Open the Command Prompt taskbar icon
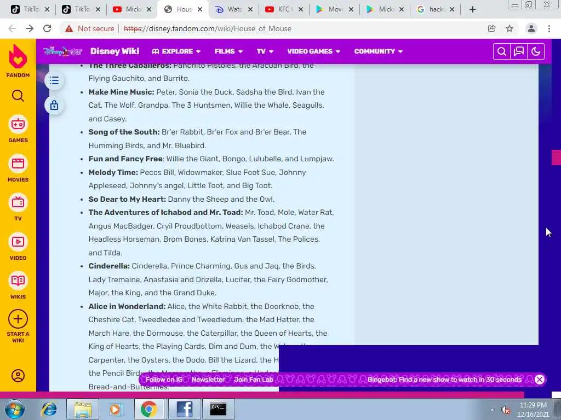Screen dimensions: 561x420 [x=218, y=409]
